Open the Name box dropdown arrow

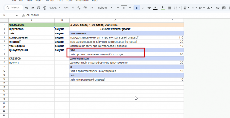(17, 16)
